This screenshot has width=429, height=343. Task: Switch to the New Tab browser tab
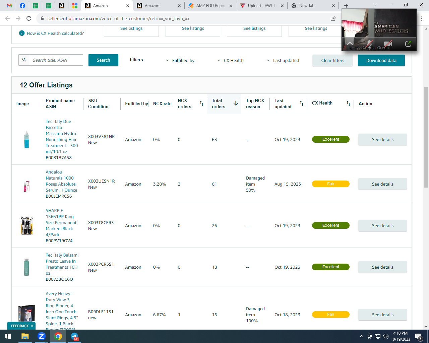coord(313,6)
